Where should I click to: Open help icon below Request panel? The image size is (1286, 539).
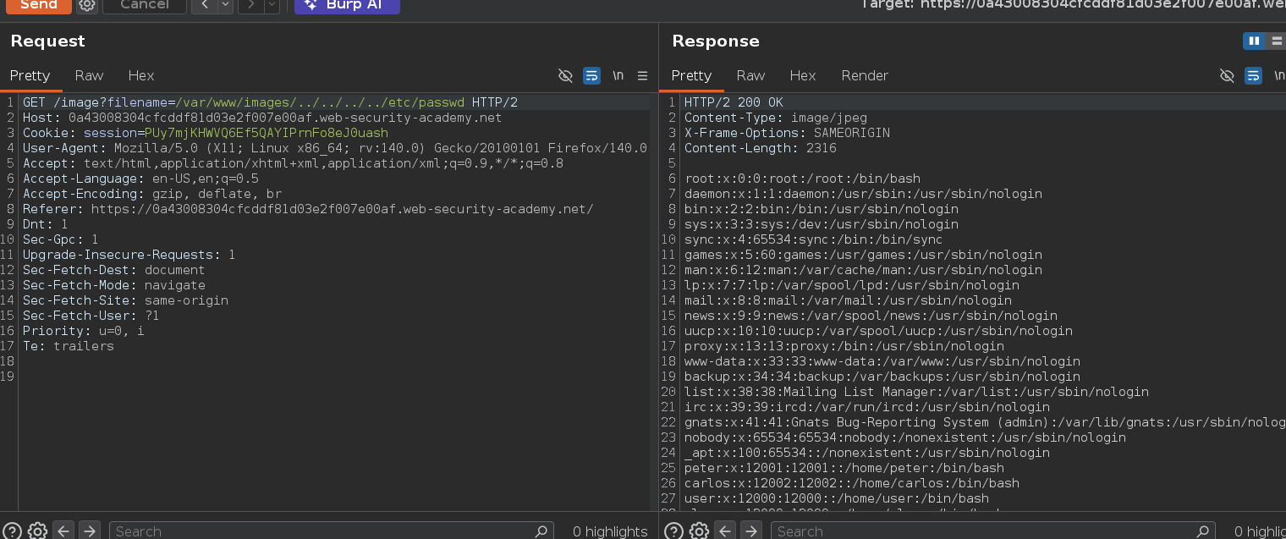point(12,531)
